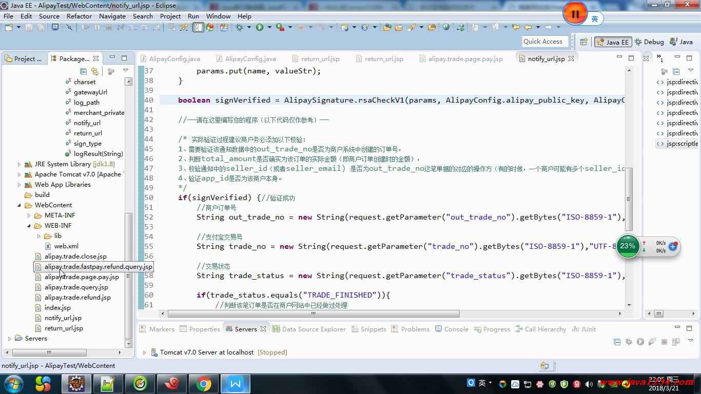This screenshot has height=394, width=701.
Task: Toggle the Show Line Numbers style toolbar button
Action: [198, 27]
